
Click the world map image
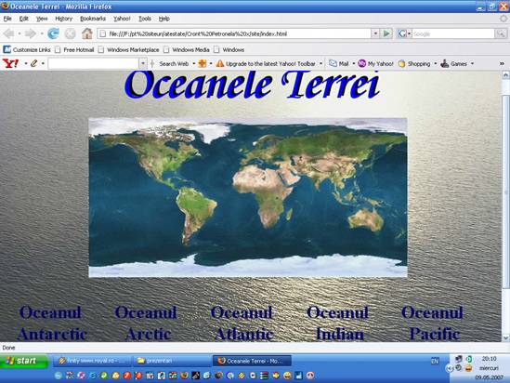pos(248,197)
